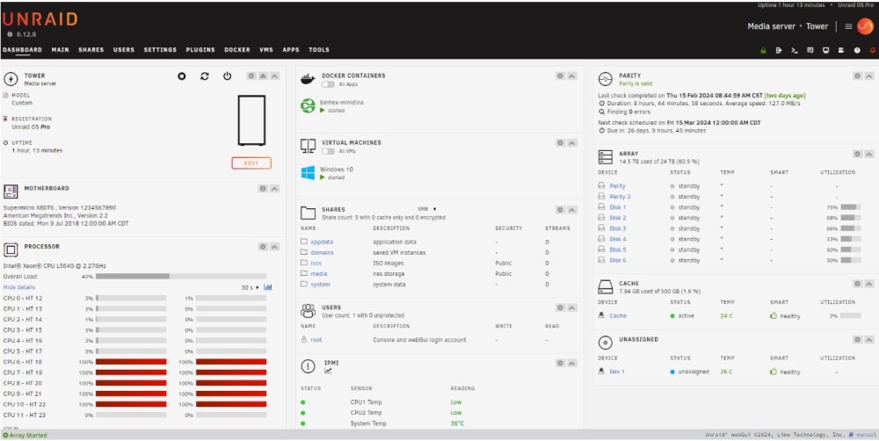
Task: Click the manual link in footer
Action: coord(866,435)
